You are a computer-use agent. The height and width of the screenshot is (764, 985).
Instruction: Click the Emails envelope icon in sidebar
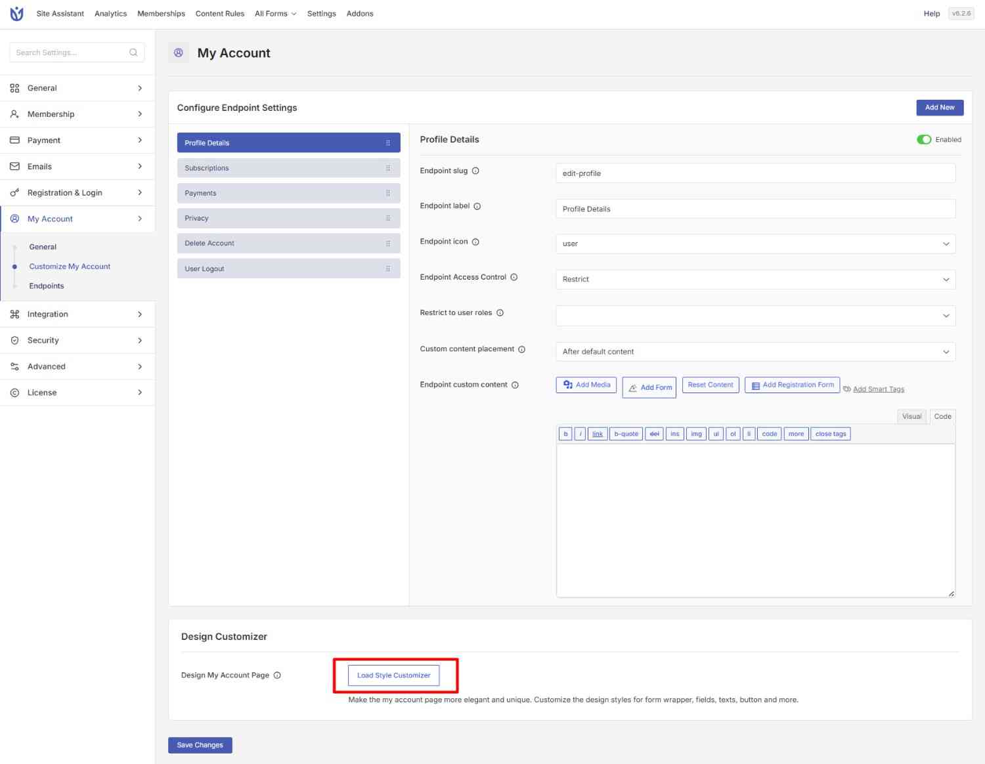click(x=14, y=167)
